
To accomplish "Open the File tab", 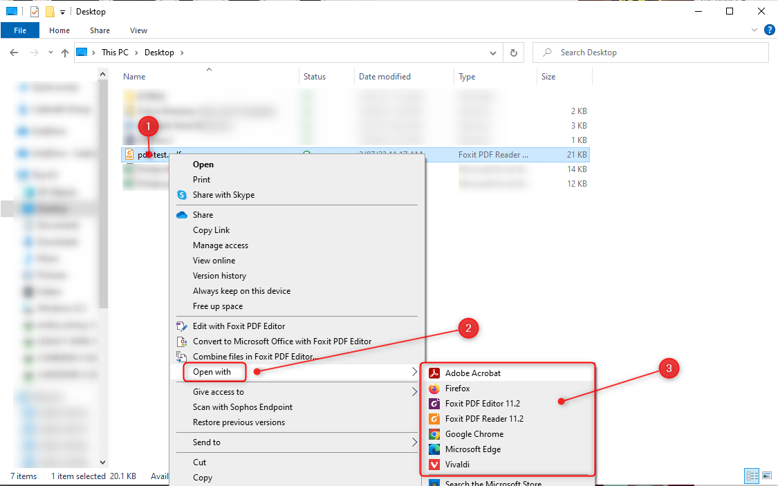I will [x=20, y=30].
